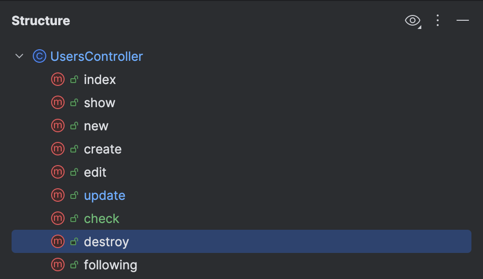Select the index method

100,80
